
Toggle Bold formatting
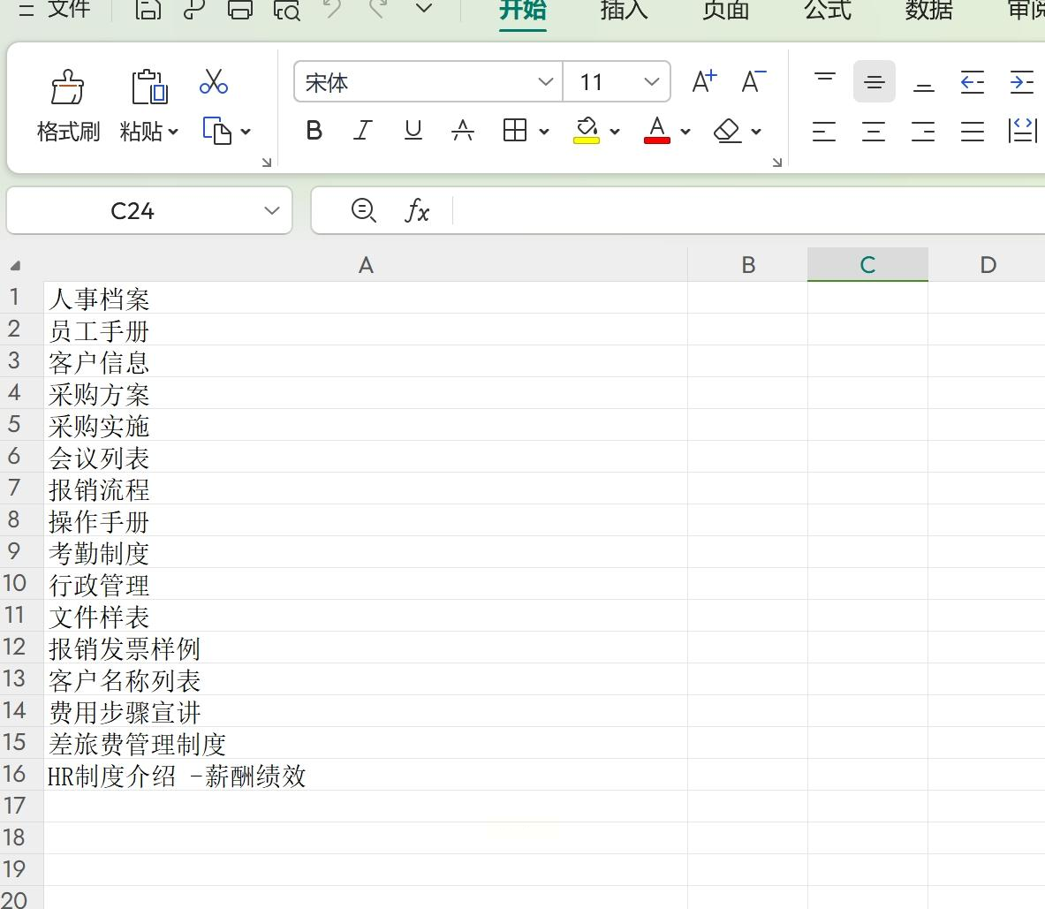point(314,130)
